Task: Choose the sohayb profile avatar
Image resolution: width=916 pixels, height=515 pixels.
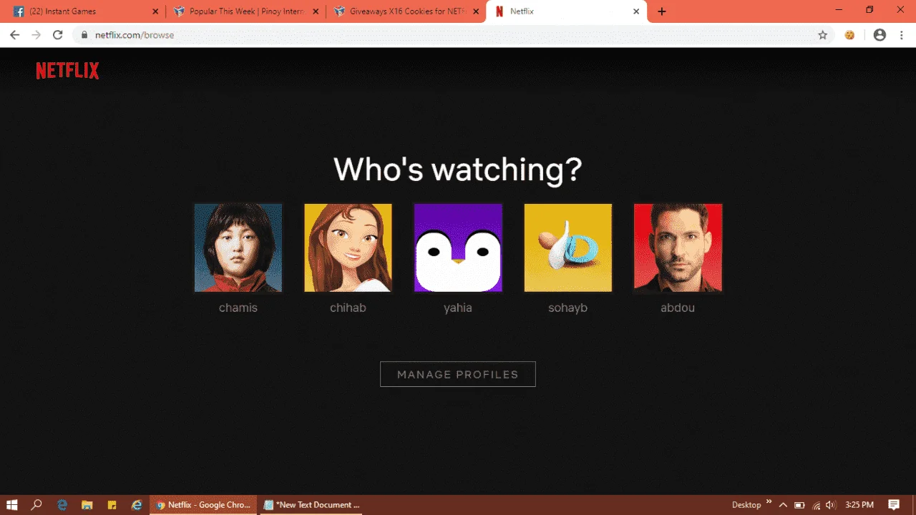Action: pyautogui.click(x=568, y=248)
